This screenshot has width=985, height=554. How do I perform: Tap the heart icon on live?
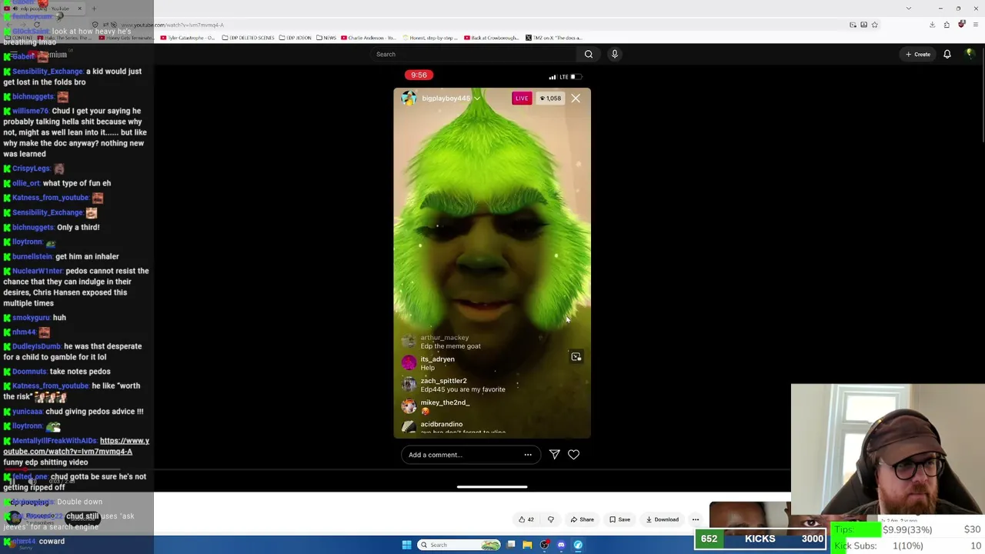[x=573, y=455]
